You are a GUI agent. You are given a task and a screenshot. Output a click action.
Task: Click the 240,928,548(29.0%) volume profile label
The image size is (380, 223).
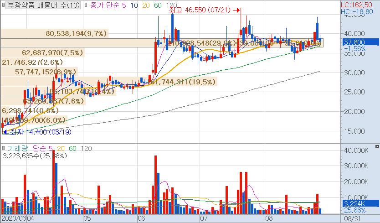pos(202,43)
